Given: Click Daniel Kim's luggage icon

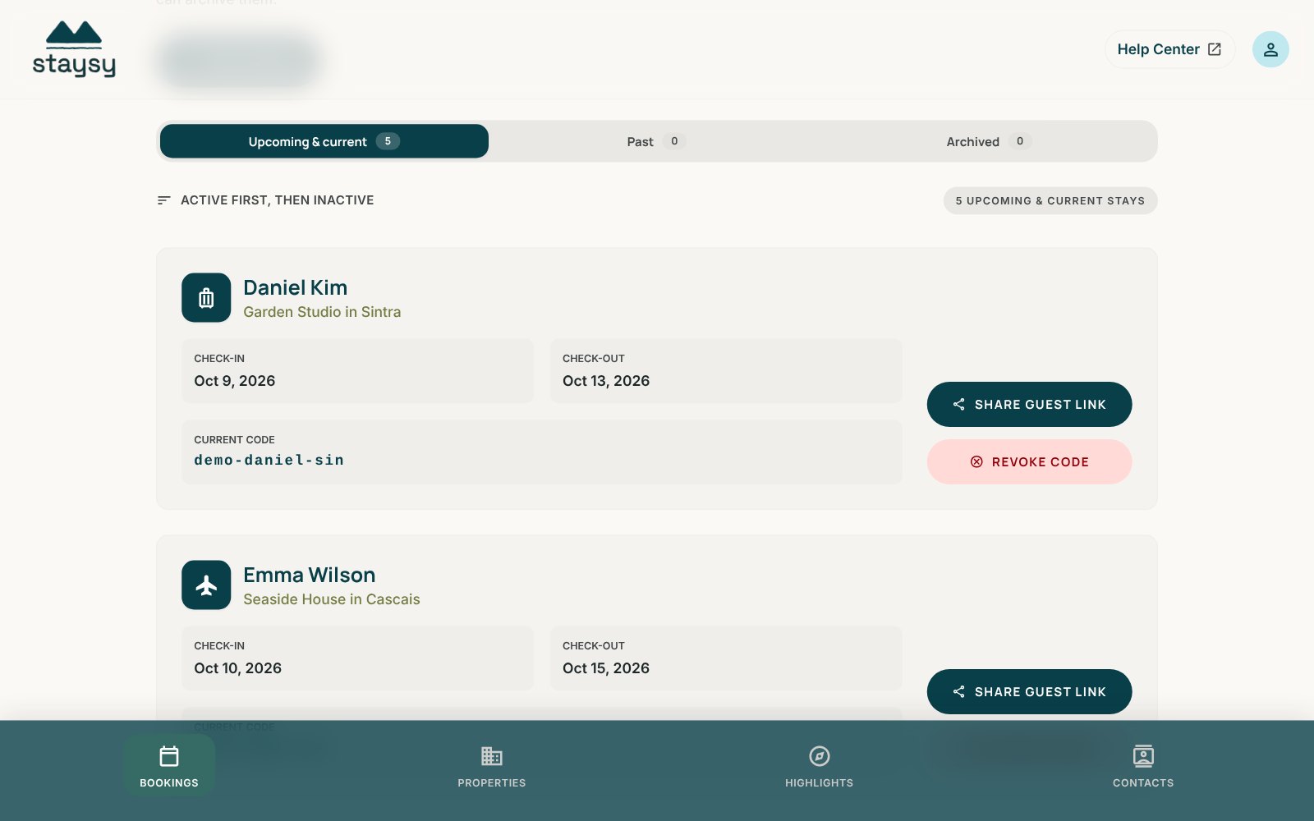Looking at the screenshot, I should coord(206,298).
